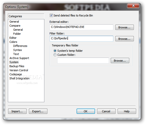Open Shell Integration category

tap(20, 78)
